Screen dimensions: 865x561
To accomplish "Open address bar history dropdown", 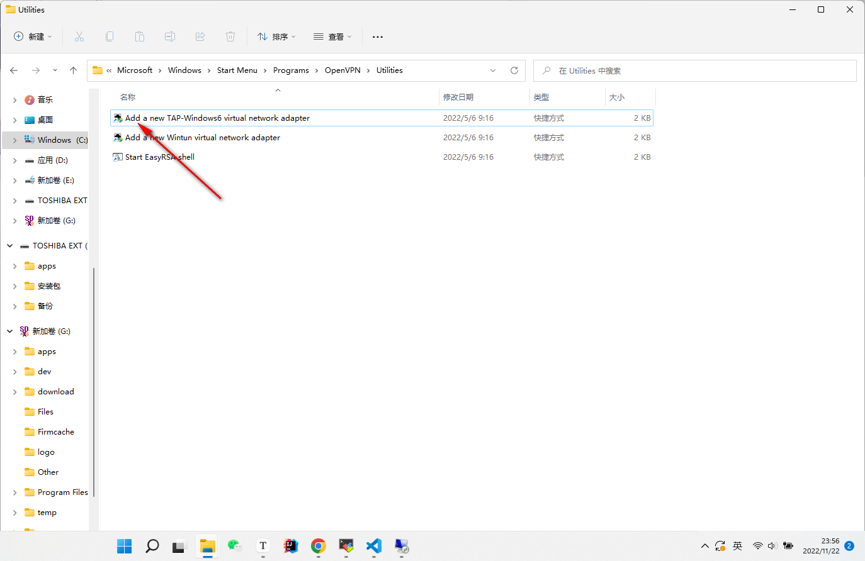I will click(x=493, y=70).
